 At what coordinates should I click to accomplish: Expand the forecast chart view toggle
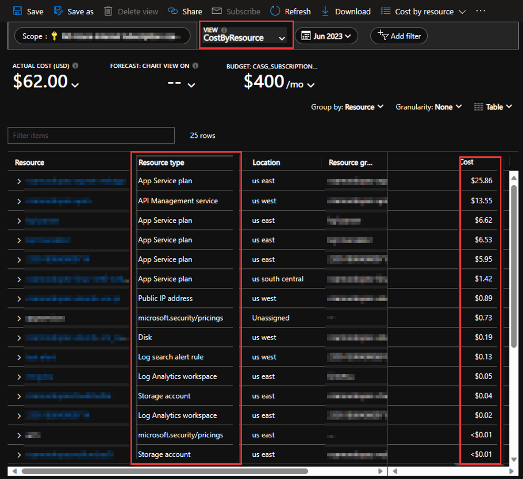[191, 85]
